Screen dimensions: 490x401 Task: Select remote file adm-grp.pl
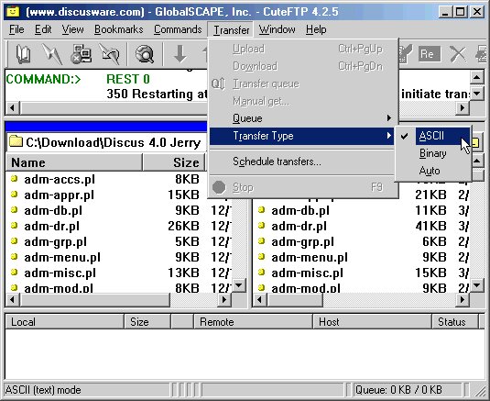point(303,241)
